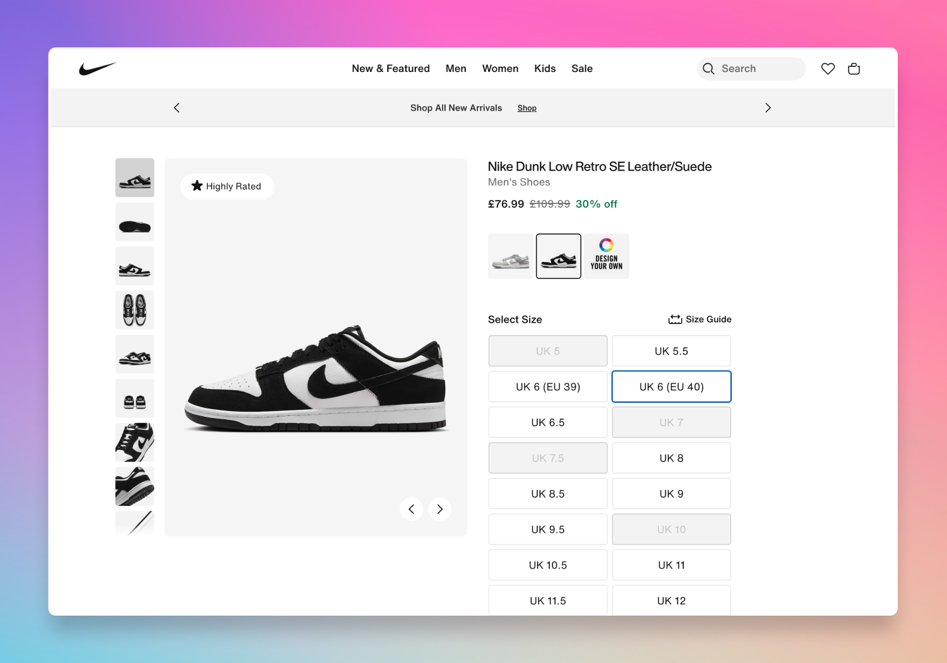Open the favourites heart icon

tap(828, 69)
